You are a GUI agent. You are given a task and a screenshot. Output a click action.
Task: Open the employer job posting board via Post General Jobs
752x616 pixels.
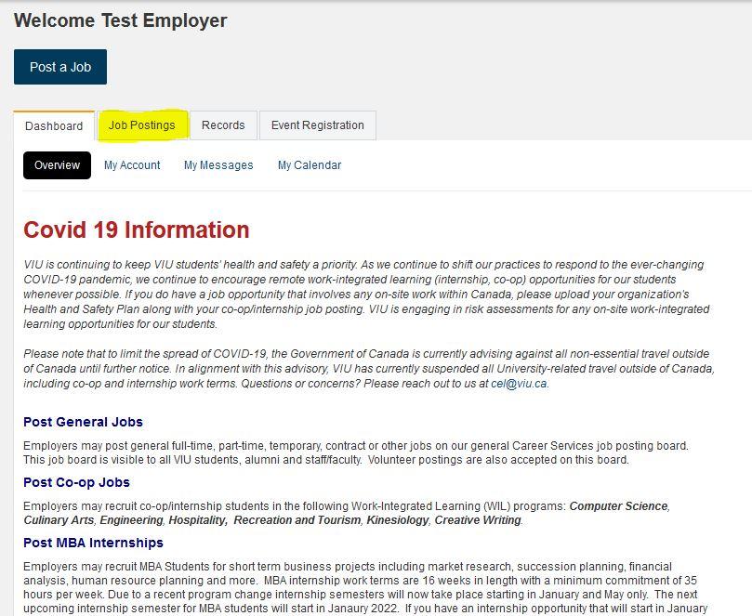click(83, 422)
